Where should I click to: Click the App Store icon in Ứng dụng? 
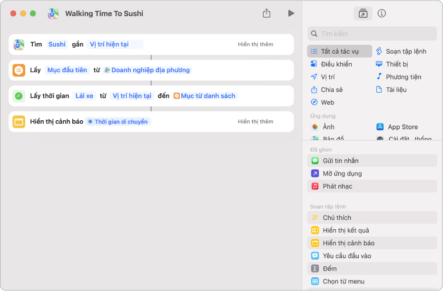coord(380,127)
